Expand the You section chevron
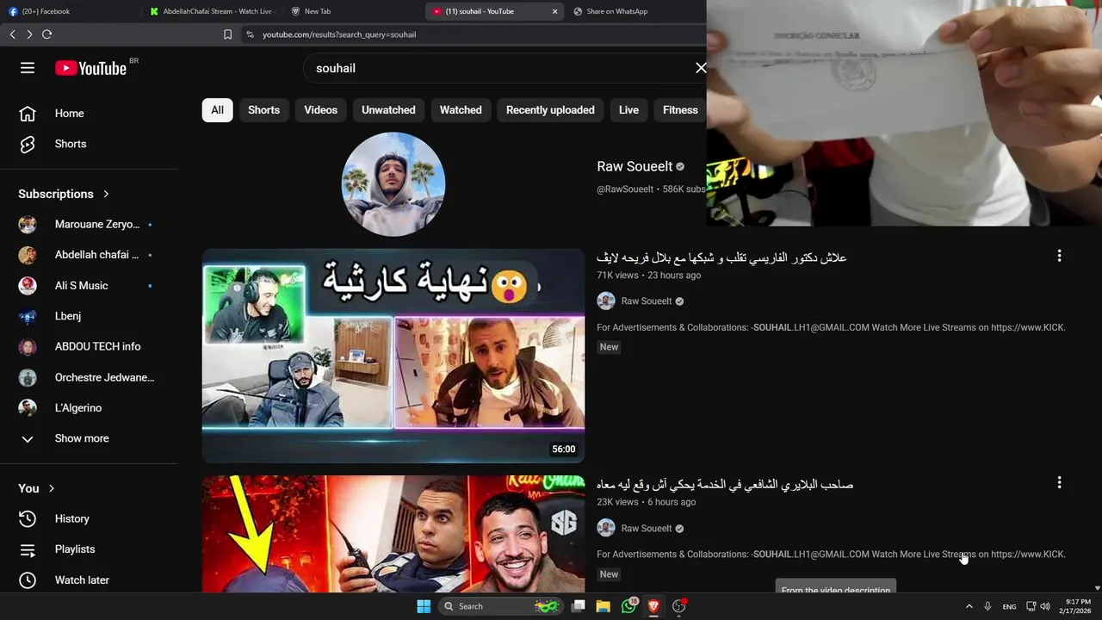Image resolution: width=1102 pixels, height=620 pixels. pos(52,488)
